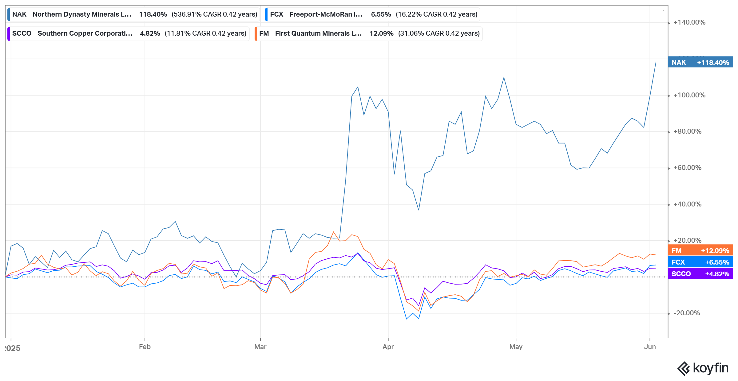Click the -20.00% y-axis tick label

[687, 313]
